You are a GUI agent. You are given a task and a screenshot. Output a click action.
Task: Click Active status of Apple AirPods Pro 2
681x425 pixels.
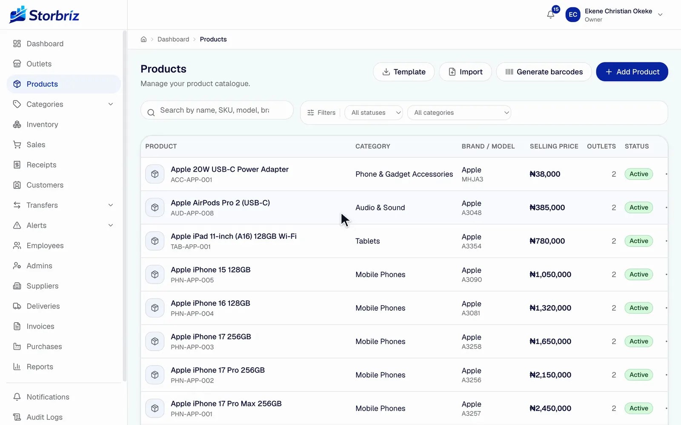point(638,207)
